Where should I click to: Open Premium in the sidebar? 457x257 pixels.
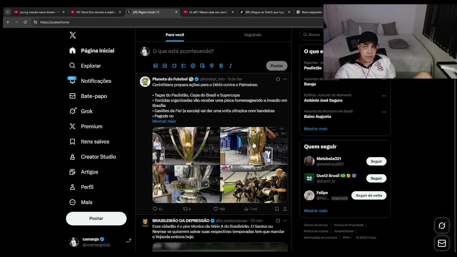tap(86, 126)
